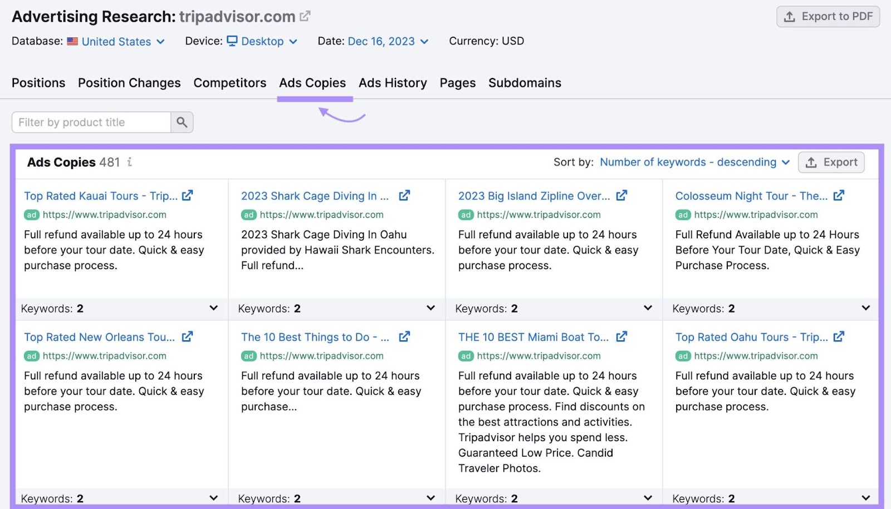Expand keywords for THE 10 BEST Miami Boat card
The height and width of the screenshot is (509, 891).
[x=648, y=498]
